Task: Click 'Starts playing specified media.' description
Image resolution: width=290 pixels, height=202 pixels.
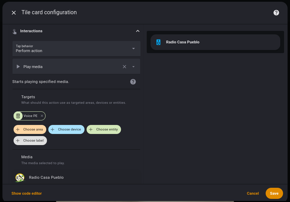Action: (41, 82)
